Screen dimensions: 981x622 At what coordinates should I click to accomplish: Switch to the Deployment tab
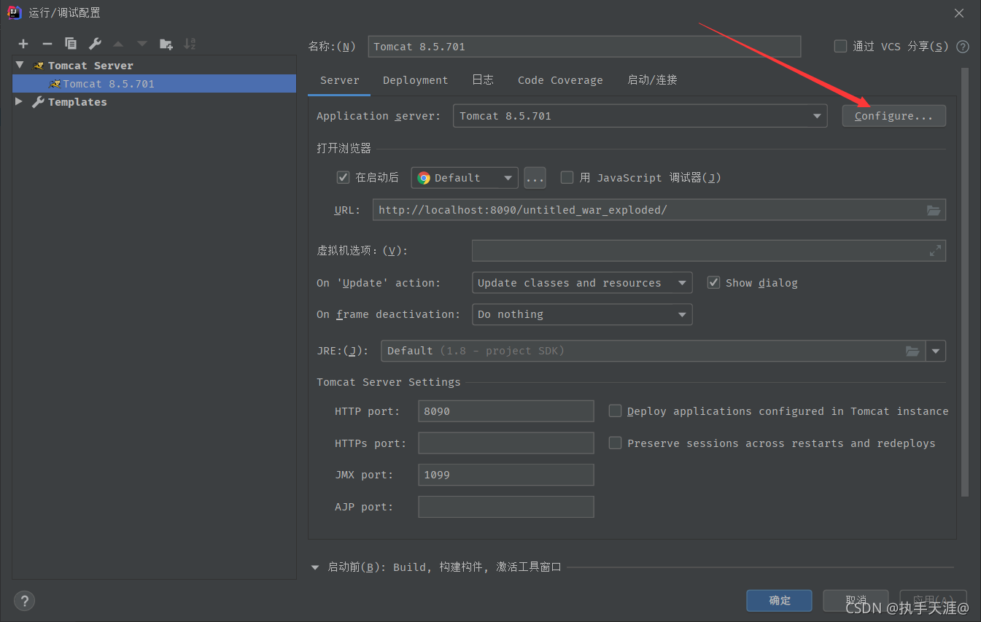coord(416,80)
